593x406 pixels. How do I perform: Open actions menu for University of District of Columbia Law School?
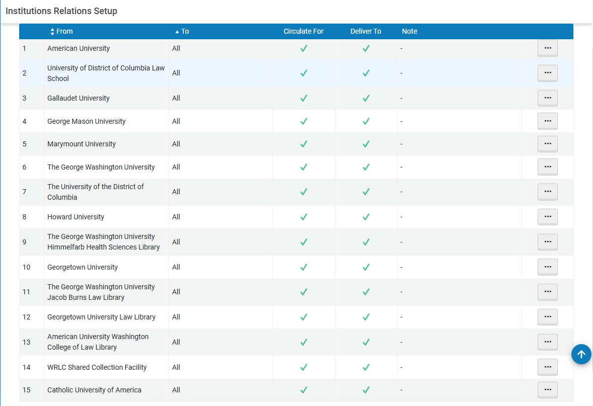pos(547,73)
